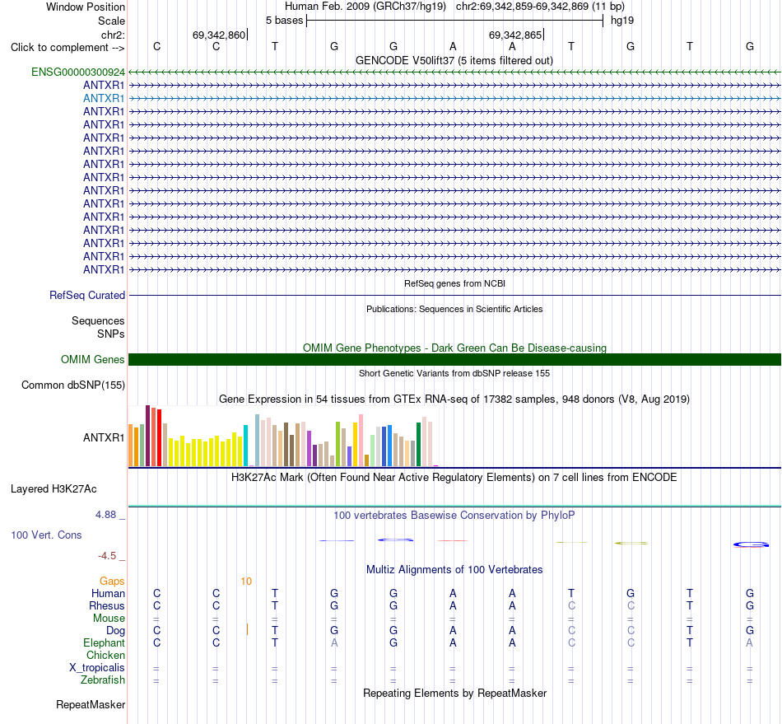Open the RefSeq Curated track label
Screen dimensions: 782x724
(87, 296)
